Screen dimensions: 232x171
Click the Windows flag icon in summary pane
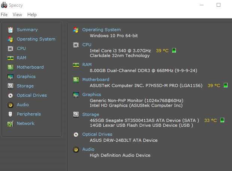tap(76, 30)
